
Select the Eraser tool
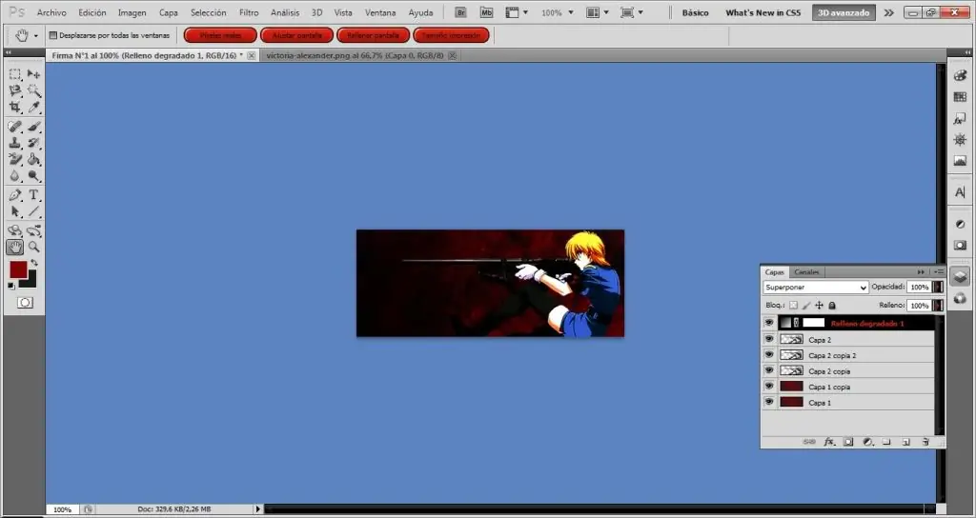15,160
